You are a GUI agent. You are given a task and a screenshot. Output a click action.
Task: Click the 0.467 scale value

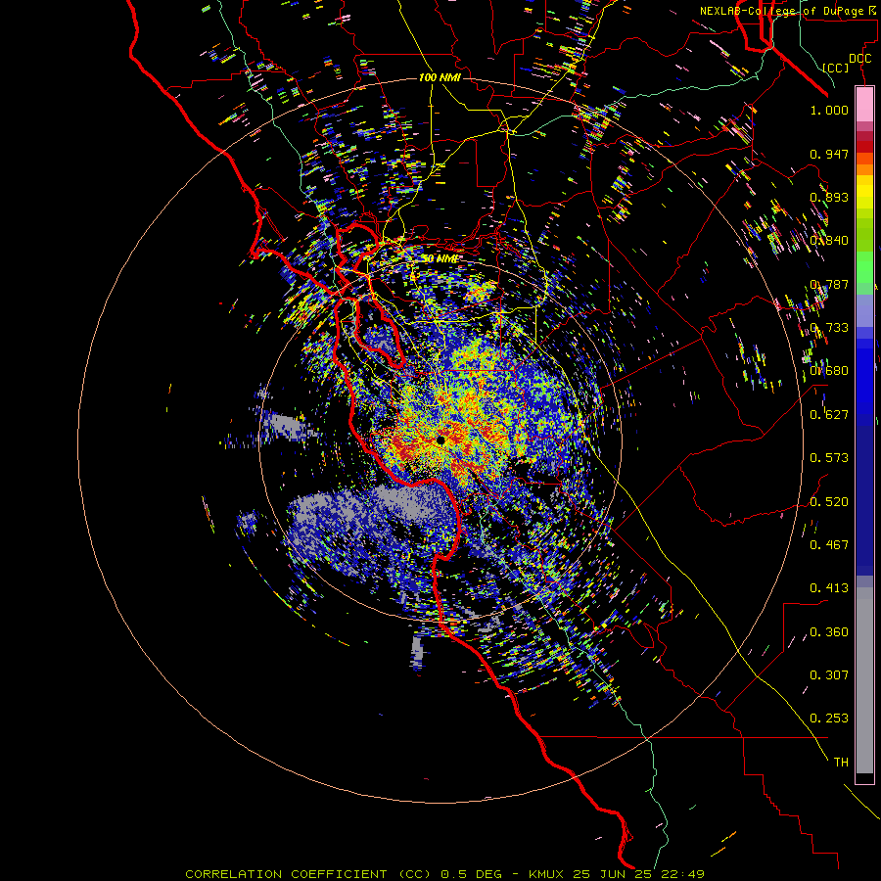point(829,545)
